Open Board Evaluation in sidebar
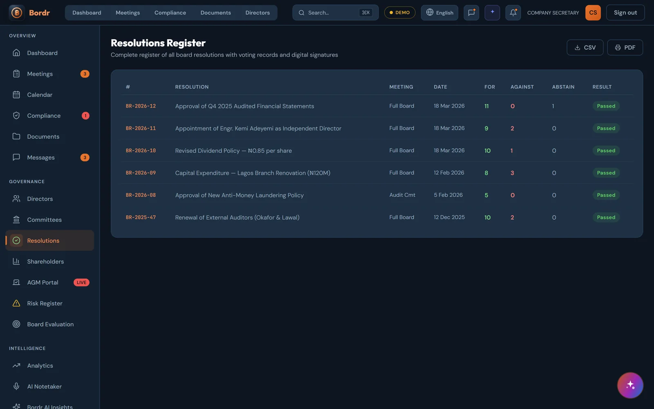 (49, 324)
